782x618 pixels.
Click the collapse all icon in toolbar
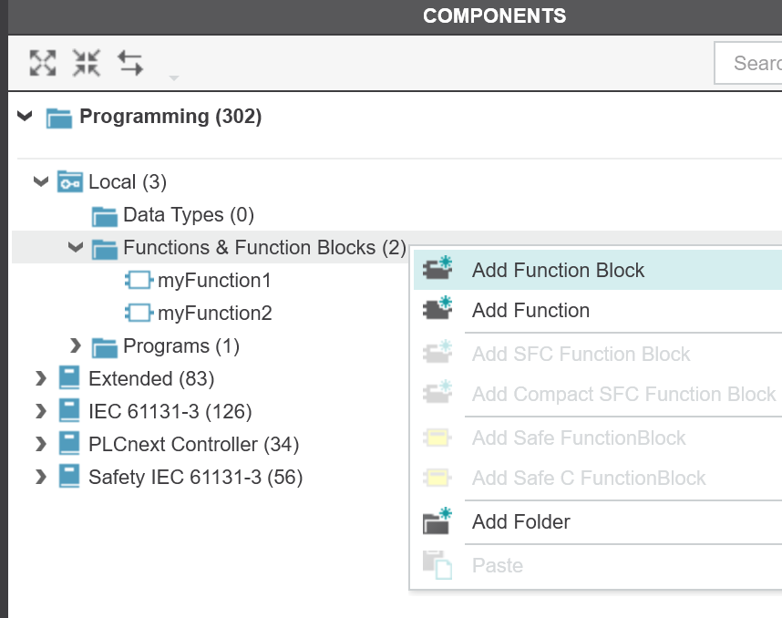(x=87, y=63)
